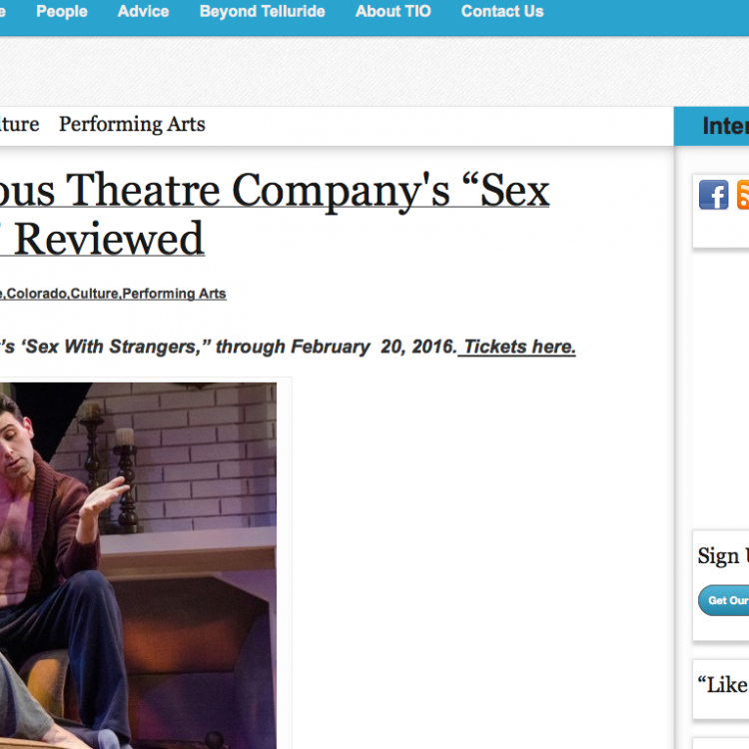Open the Performing Arts tag under headline
This screenshot has width=749, height=749.
(175, 294)
